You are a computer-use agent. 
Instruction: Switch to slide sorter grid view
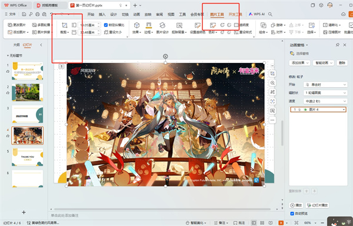click(x=262, y=223)
